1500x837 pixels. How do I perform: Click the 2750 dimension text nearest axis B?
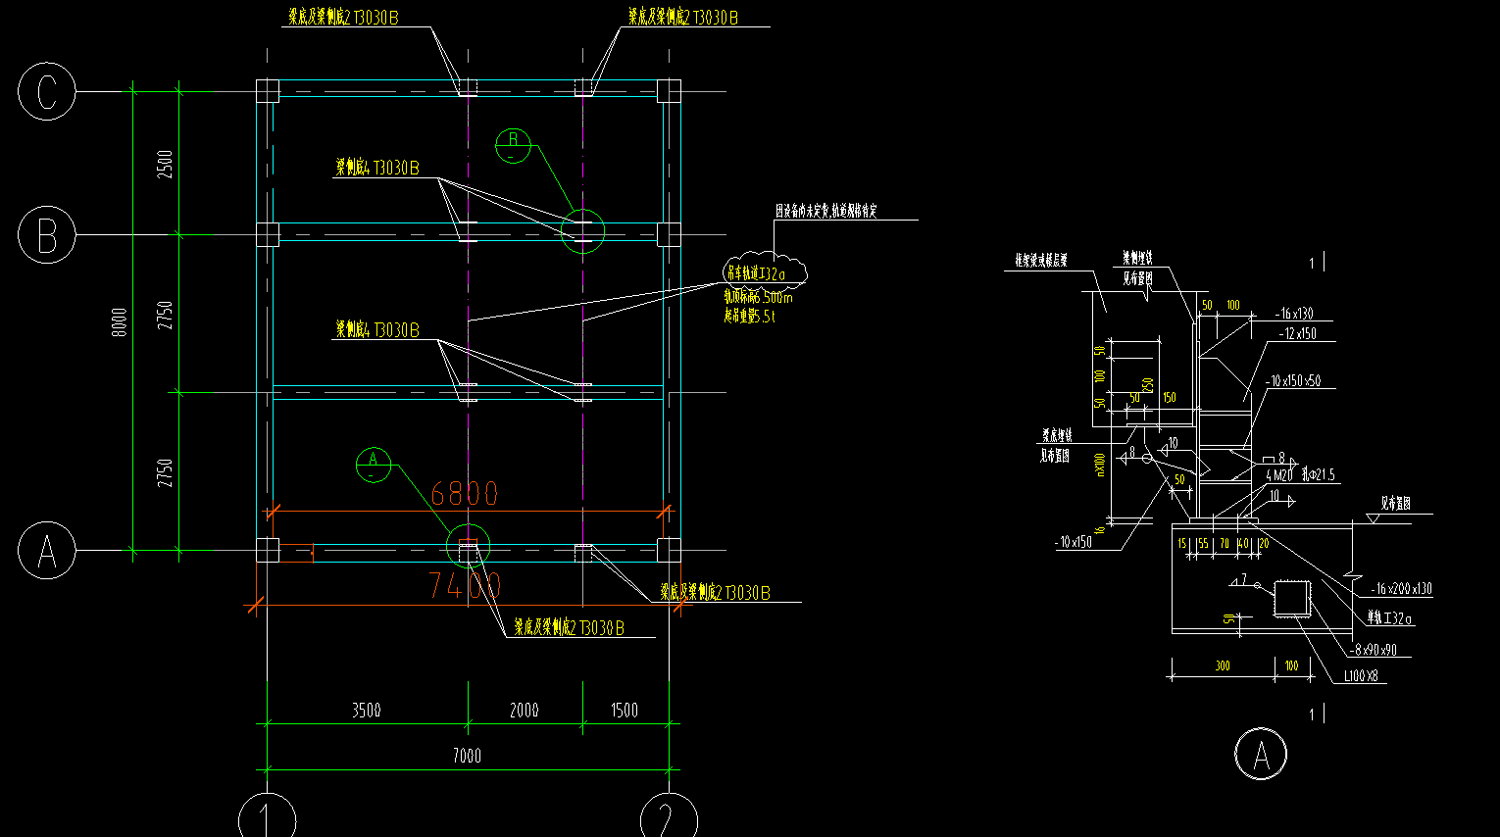tap(165, 314)
